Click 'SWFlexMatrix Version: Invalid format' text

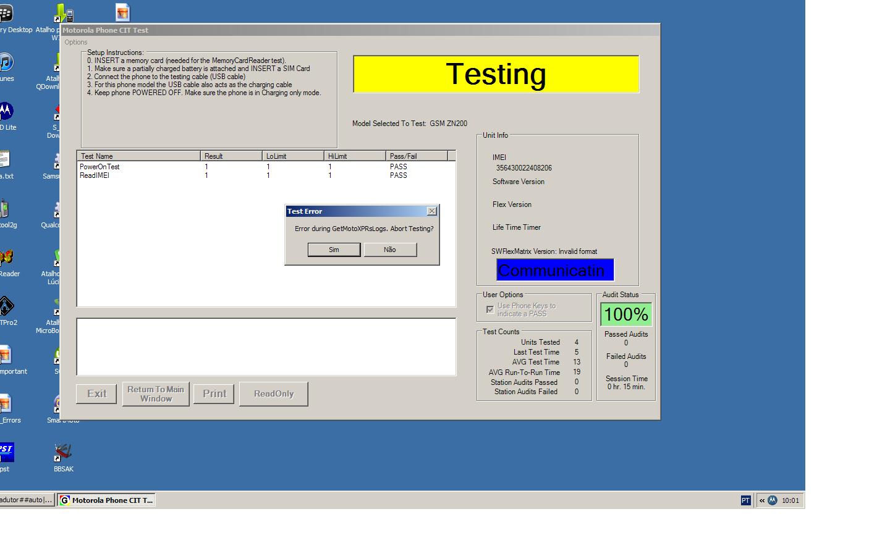click(x=544, y=251)
